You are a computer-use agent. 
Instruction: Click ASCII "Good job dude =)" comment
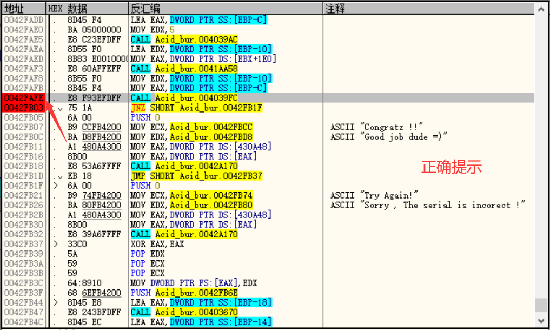click(x=389, y=137)
